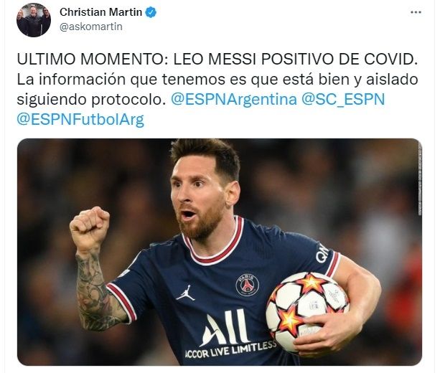Open the @askomartin handle
This screenshot has height=373, width=440.
91,27
